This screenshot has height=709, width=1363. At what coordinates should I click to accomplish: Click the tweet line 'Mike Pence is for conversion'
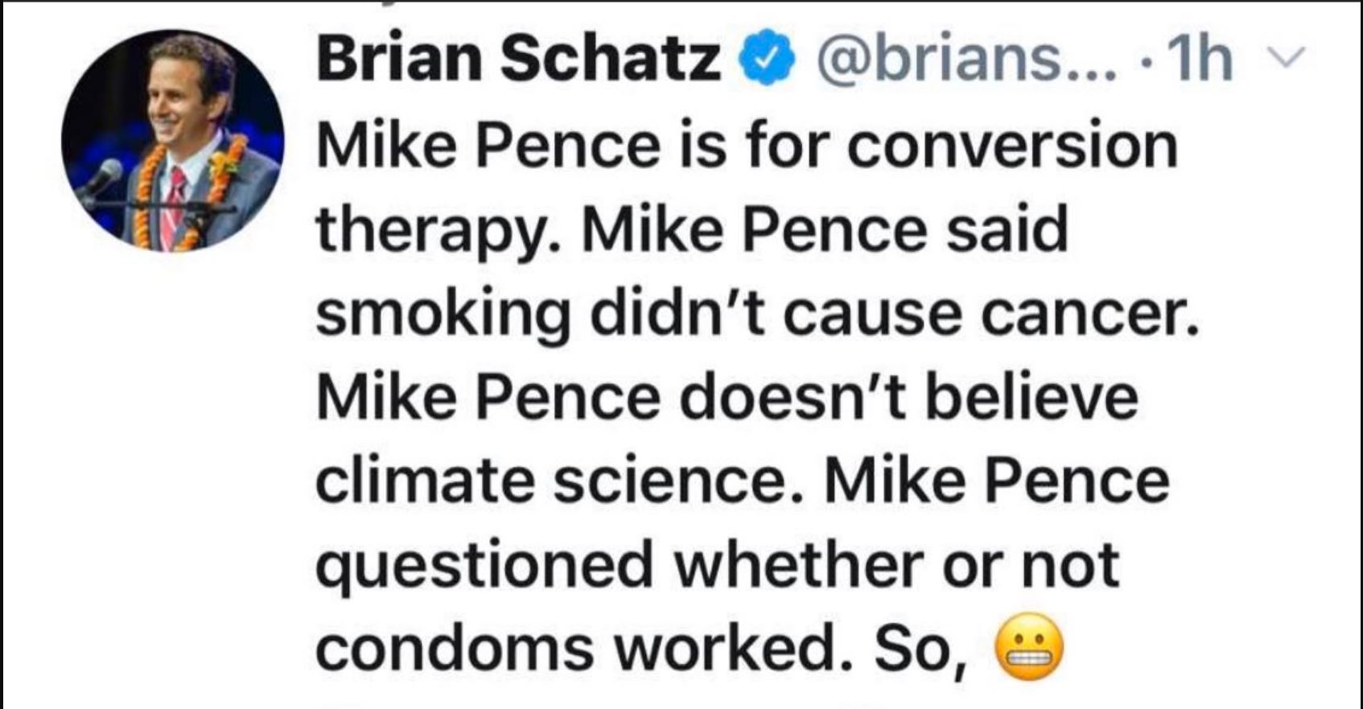point(747,146)
